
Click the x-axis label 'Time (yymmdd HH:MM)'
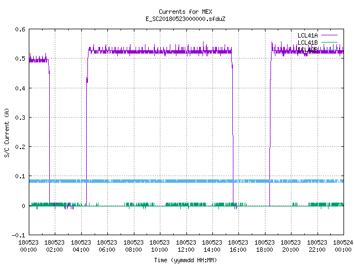[x=185, y=260]
